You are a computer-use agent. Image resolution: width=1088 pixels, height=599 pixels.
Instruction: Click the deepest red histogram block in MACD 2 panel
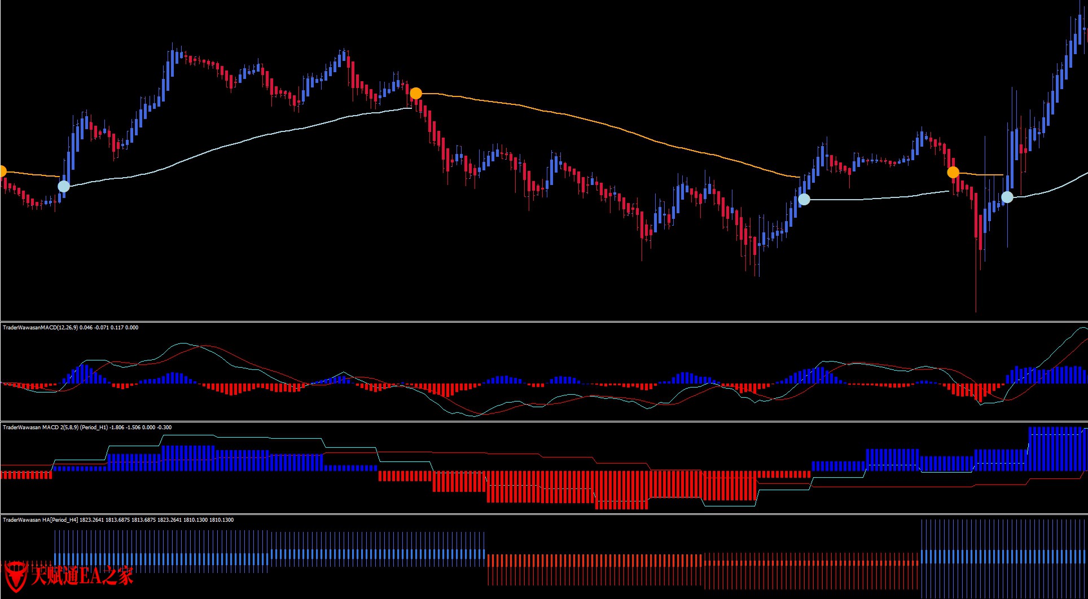tap(621, 490)
